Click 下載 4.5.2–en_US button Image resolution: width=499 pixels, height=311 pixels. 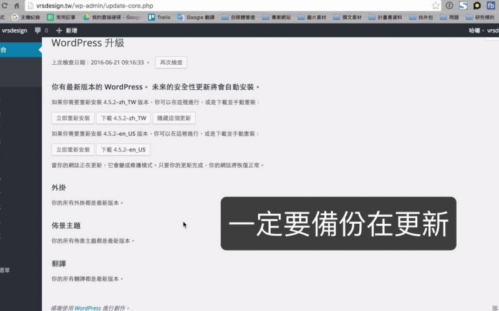click(x=123, y=150)
